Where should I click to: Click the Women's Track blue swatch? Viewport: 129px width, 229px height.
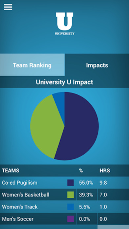[x=70, y=207]
